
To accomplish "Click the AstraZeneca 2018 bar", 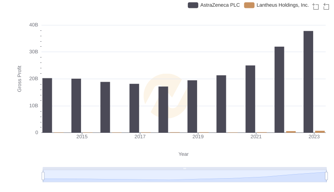I will (163, 110).
